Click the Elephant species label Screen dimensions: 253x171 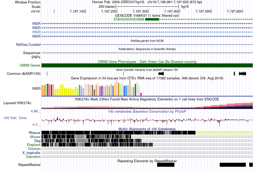click(34, 145)
